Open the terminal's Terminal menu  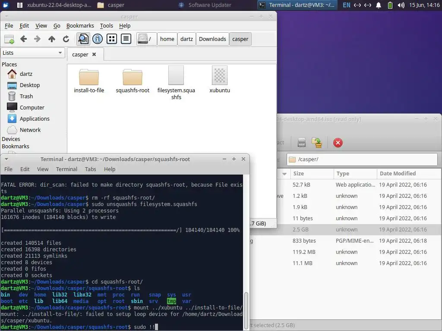pyautogui.click(x=66, y=169)
